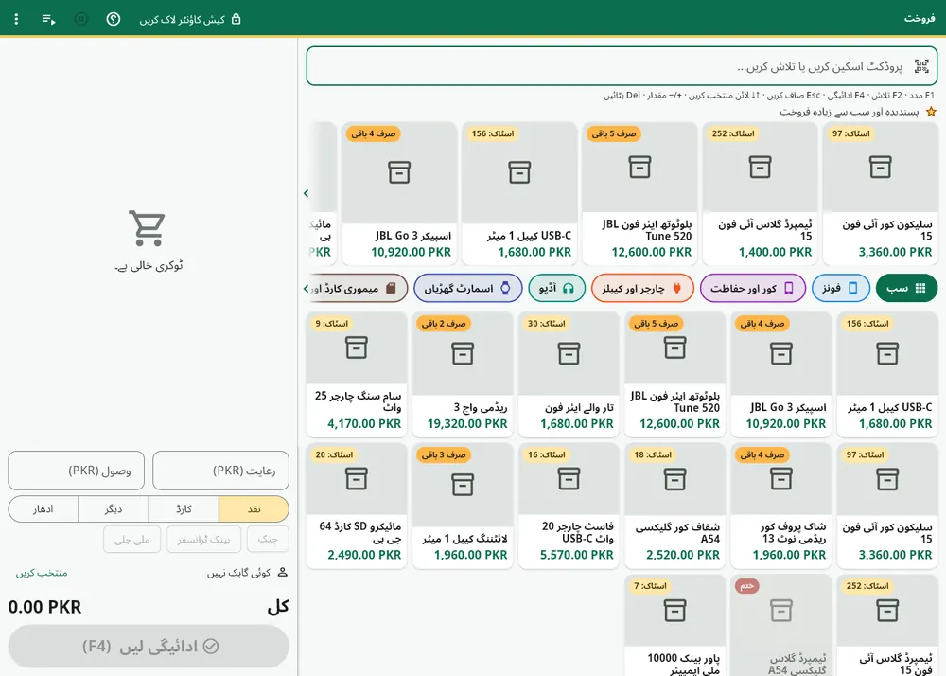Click the favourites star icon
The height and width of the screenshot is (676, 946).
[931, 112]
